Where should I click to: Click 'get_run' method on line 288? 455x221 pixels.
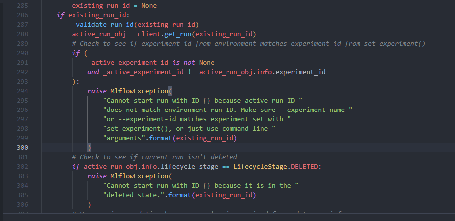pos(178,34)
